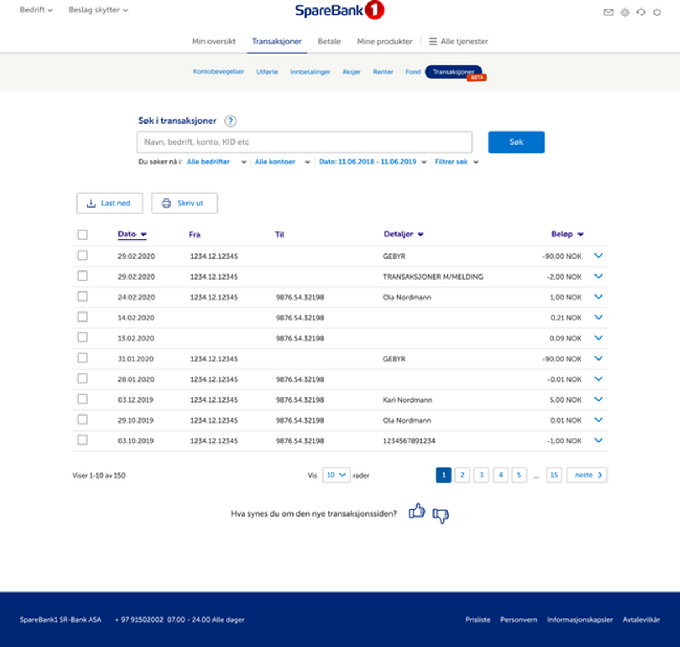The height and width of the screenshot is (647, 680).
Task: Open the Vis rader count dropdown
Action: click(x=336, y=475)
